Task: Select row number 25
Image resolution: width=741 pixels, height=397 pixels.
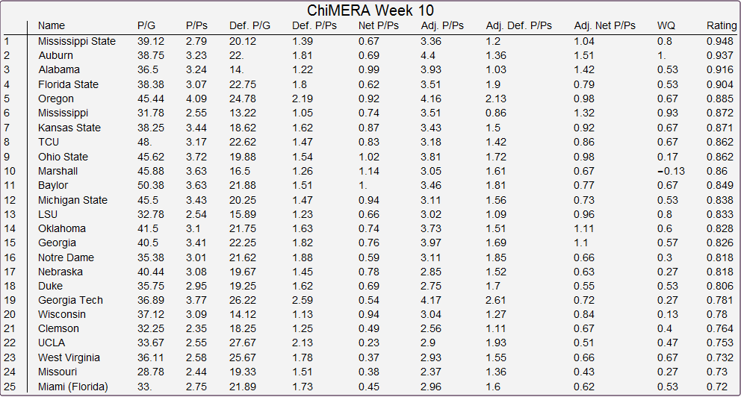Action: [10, 387]
